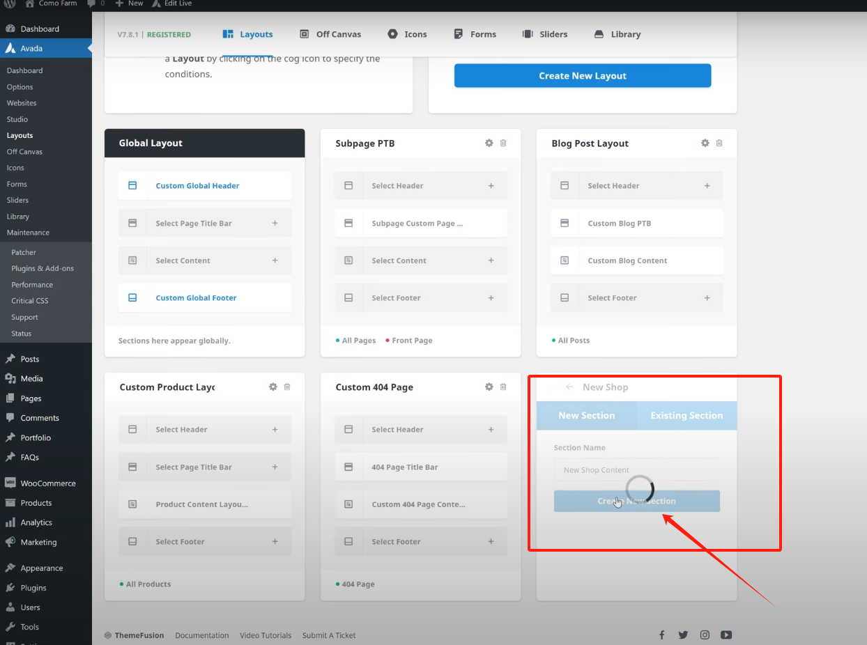Select the Existing Section tab
The image size is (867, 645).
tap(686, 415)
